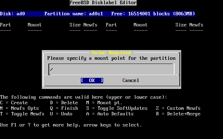This screenshot has height=139, width=223.
Task: Click the OK button in the dialog
Action: click(92, 80)
